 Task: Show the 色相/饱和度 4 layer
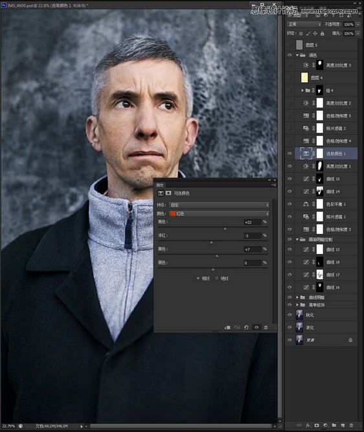(x=290, y=141)
